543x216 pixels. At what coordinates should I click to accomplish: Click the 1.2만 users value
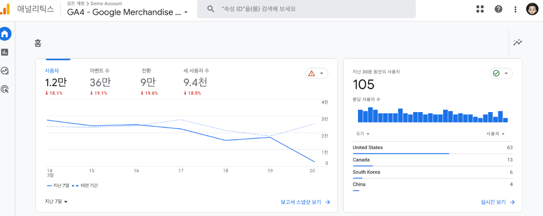(56, 82)
